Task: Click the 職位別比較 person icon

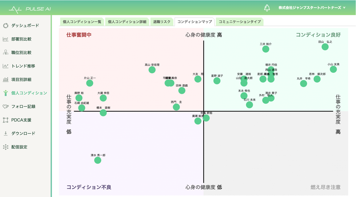Action: click(x=6, y=52)
